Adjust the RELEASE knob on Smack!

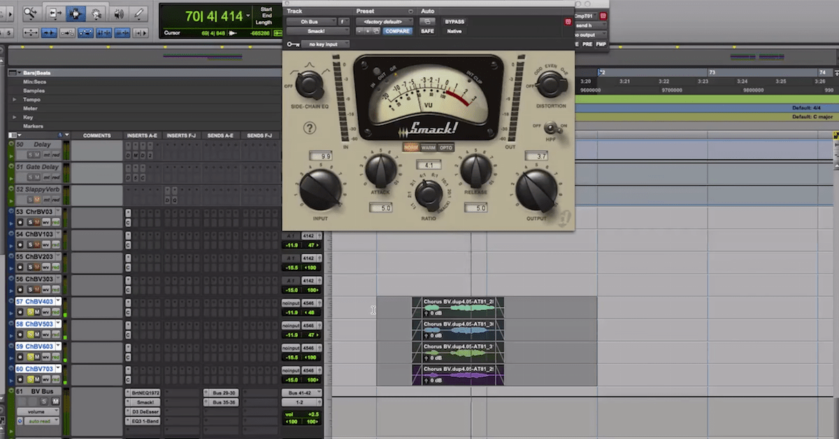pos(475,172)
